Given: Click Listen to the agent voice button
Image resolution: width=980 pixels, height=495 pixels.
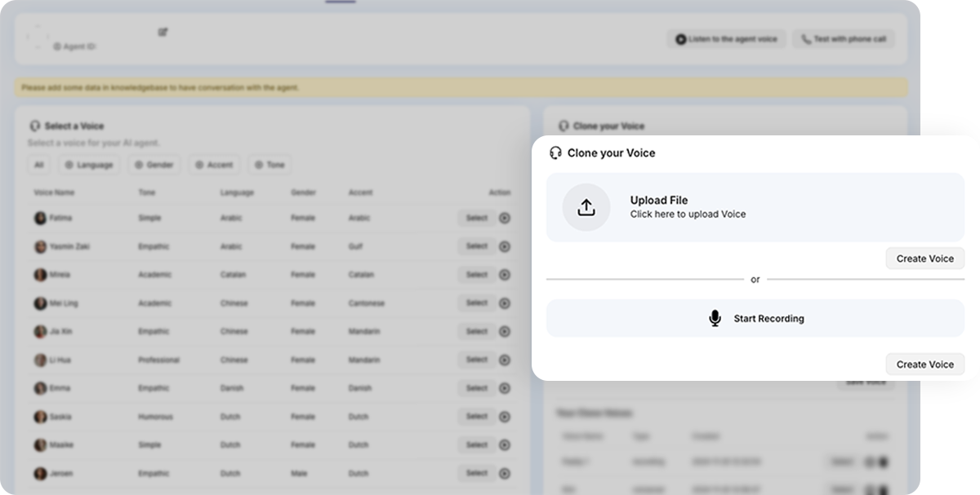Looking at the screenshot, I should 726,39.
